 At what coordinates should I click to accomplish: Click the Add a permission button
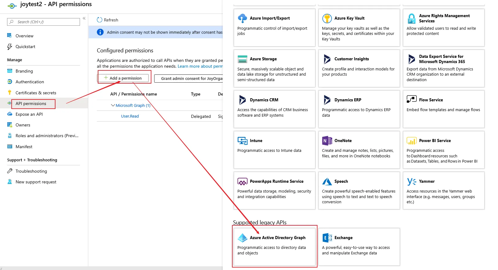click(x=123, y=78)
